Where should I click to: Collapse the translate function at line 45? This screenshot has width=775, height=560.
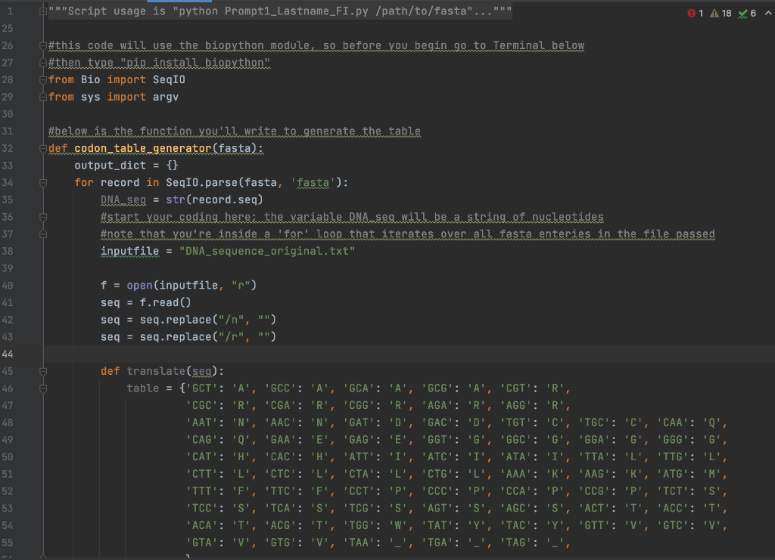coord(43,372)
